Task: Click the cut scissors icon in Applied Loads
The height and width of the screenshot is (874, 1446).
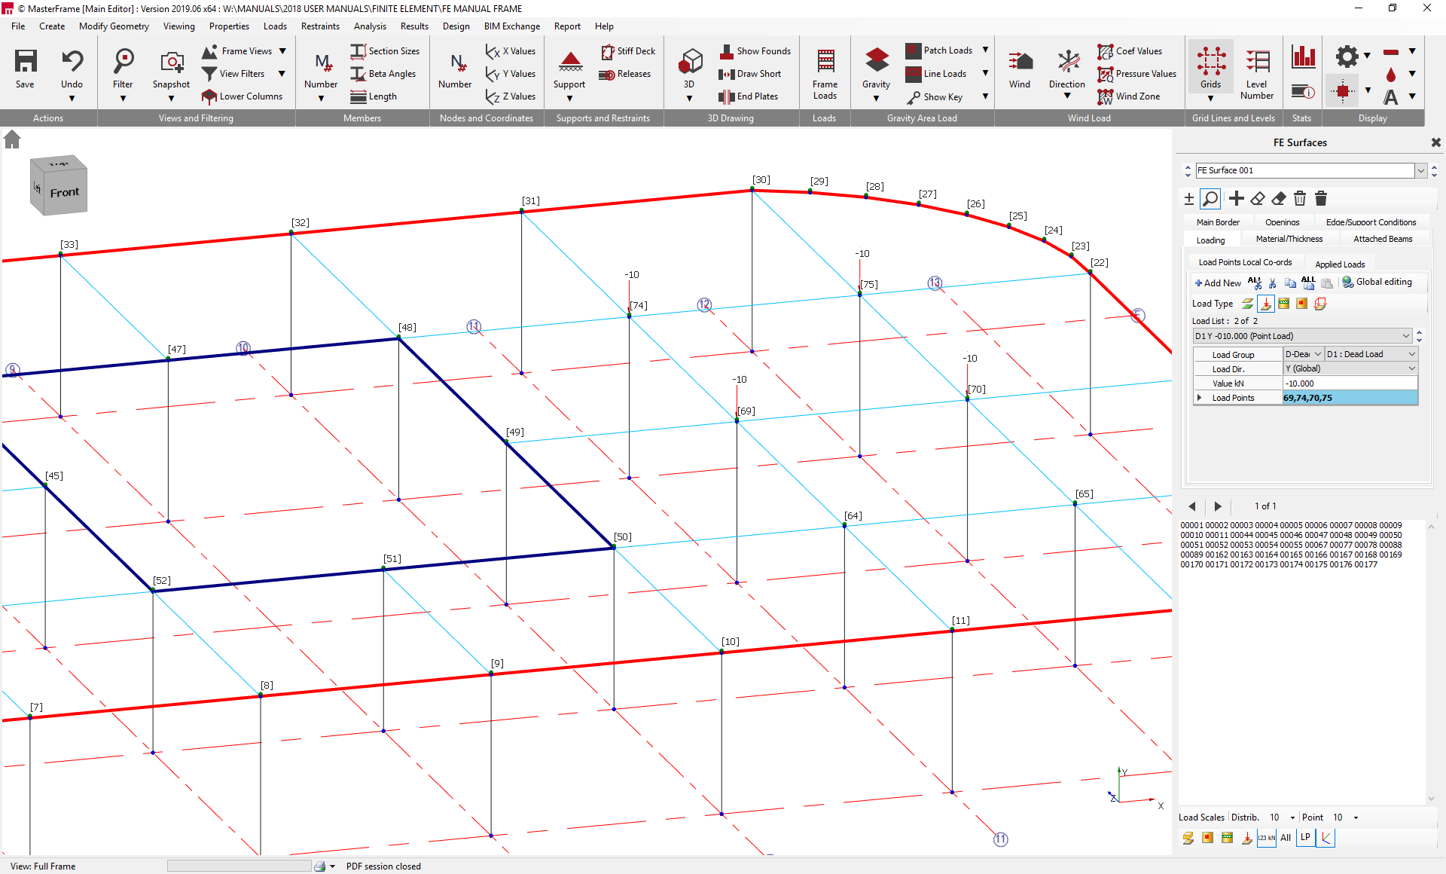Action: pos(1272,283)
